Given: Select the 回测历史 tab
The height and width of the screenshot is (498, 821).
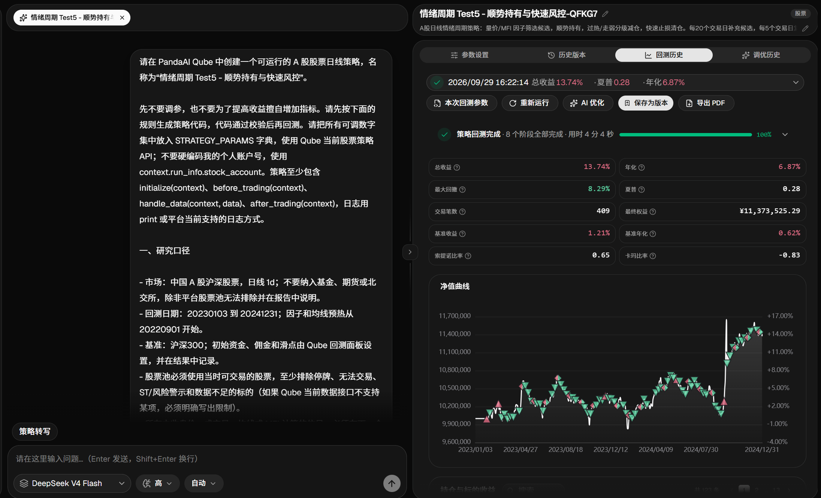Looking at the screenshot, I should (664, 55).
